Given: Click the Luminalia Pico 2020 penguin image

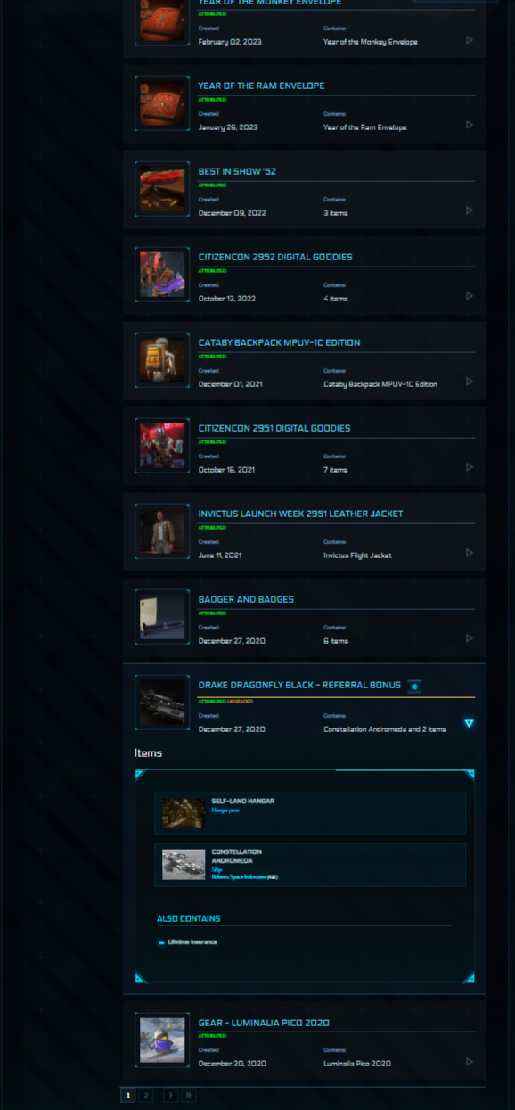Looking at the screenshot, I should [162, 1040].
